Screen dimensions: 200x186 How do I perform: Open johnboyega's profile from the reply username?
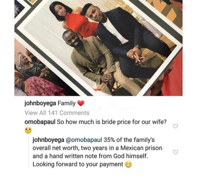49,140
